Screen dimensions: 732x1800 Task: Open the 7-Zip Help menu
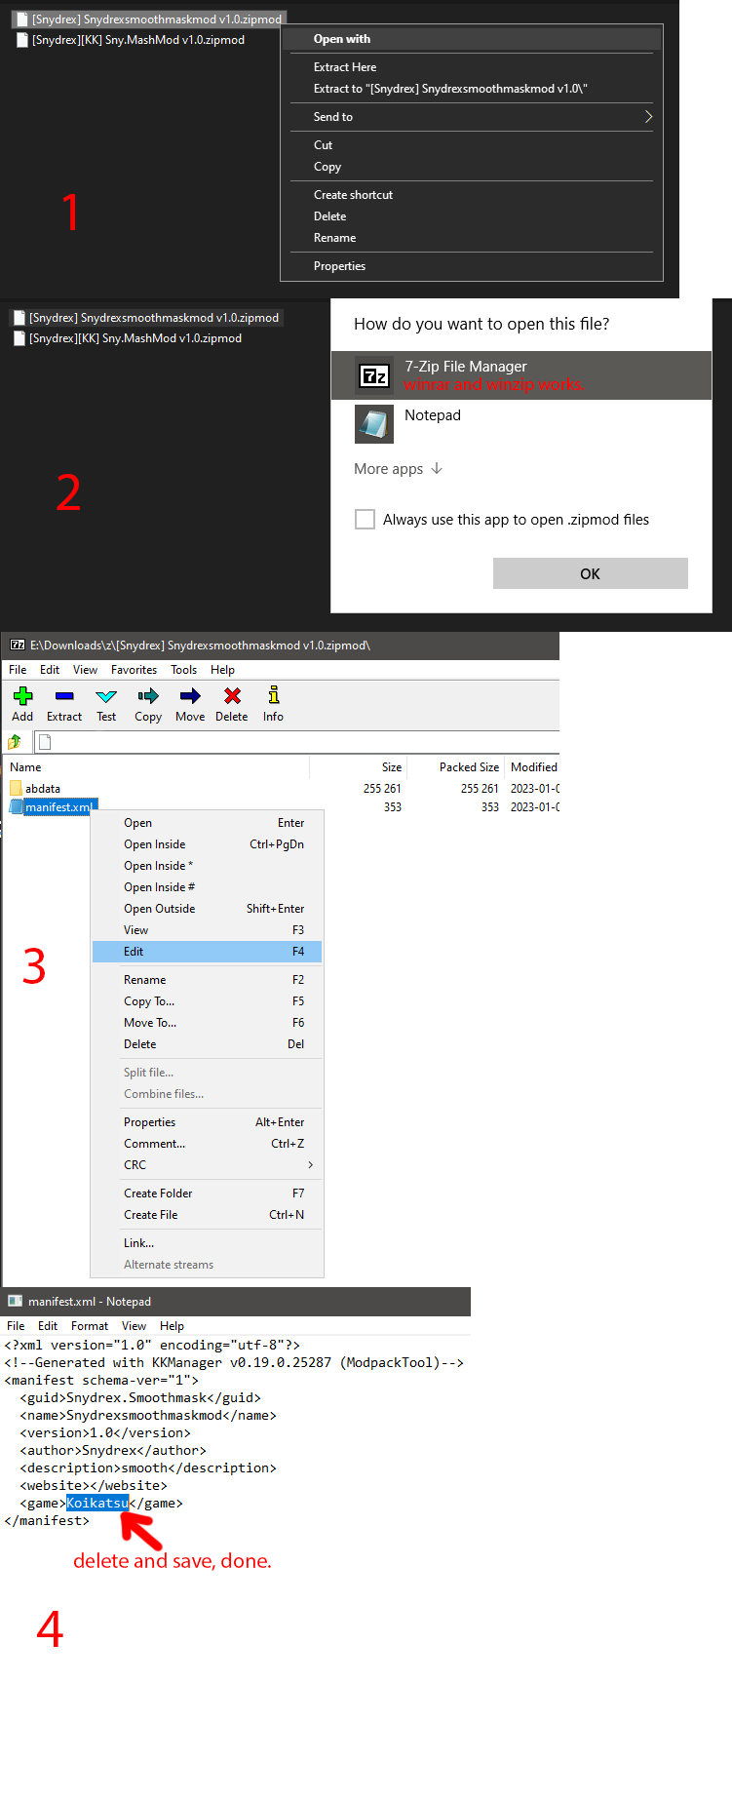(222, 670)
